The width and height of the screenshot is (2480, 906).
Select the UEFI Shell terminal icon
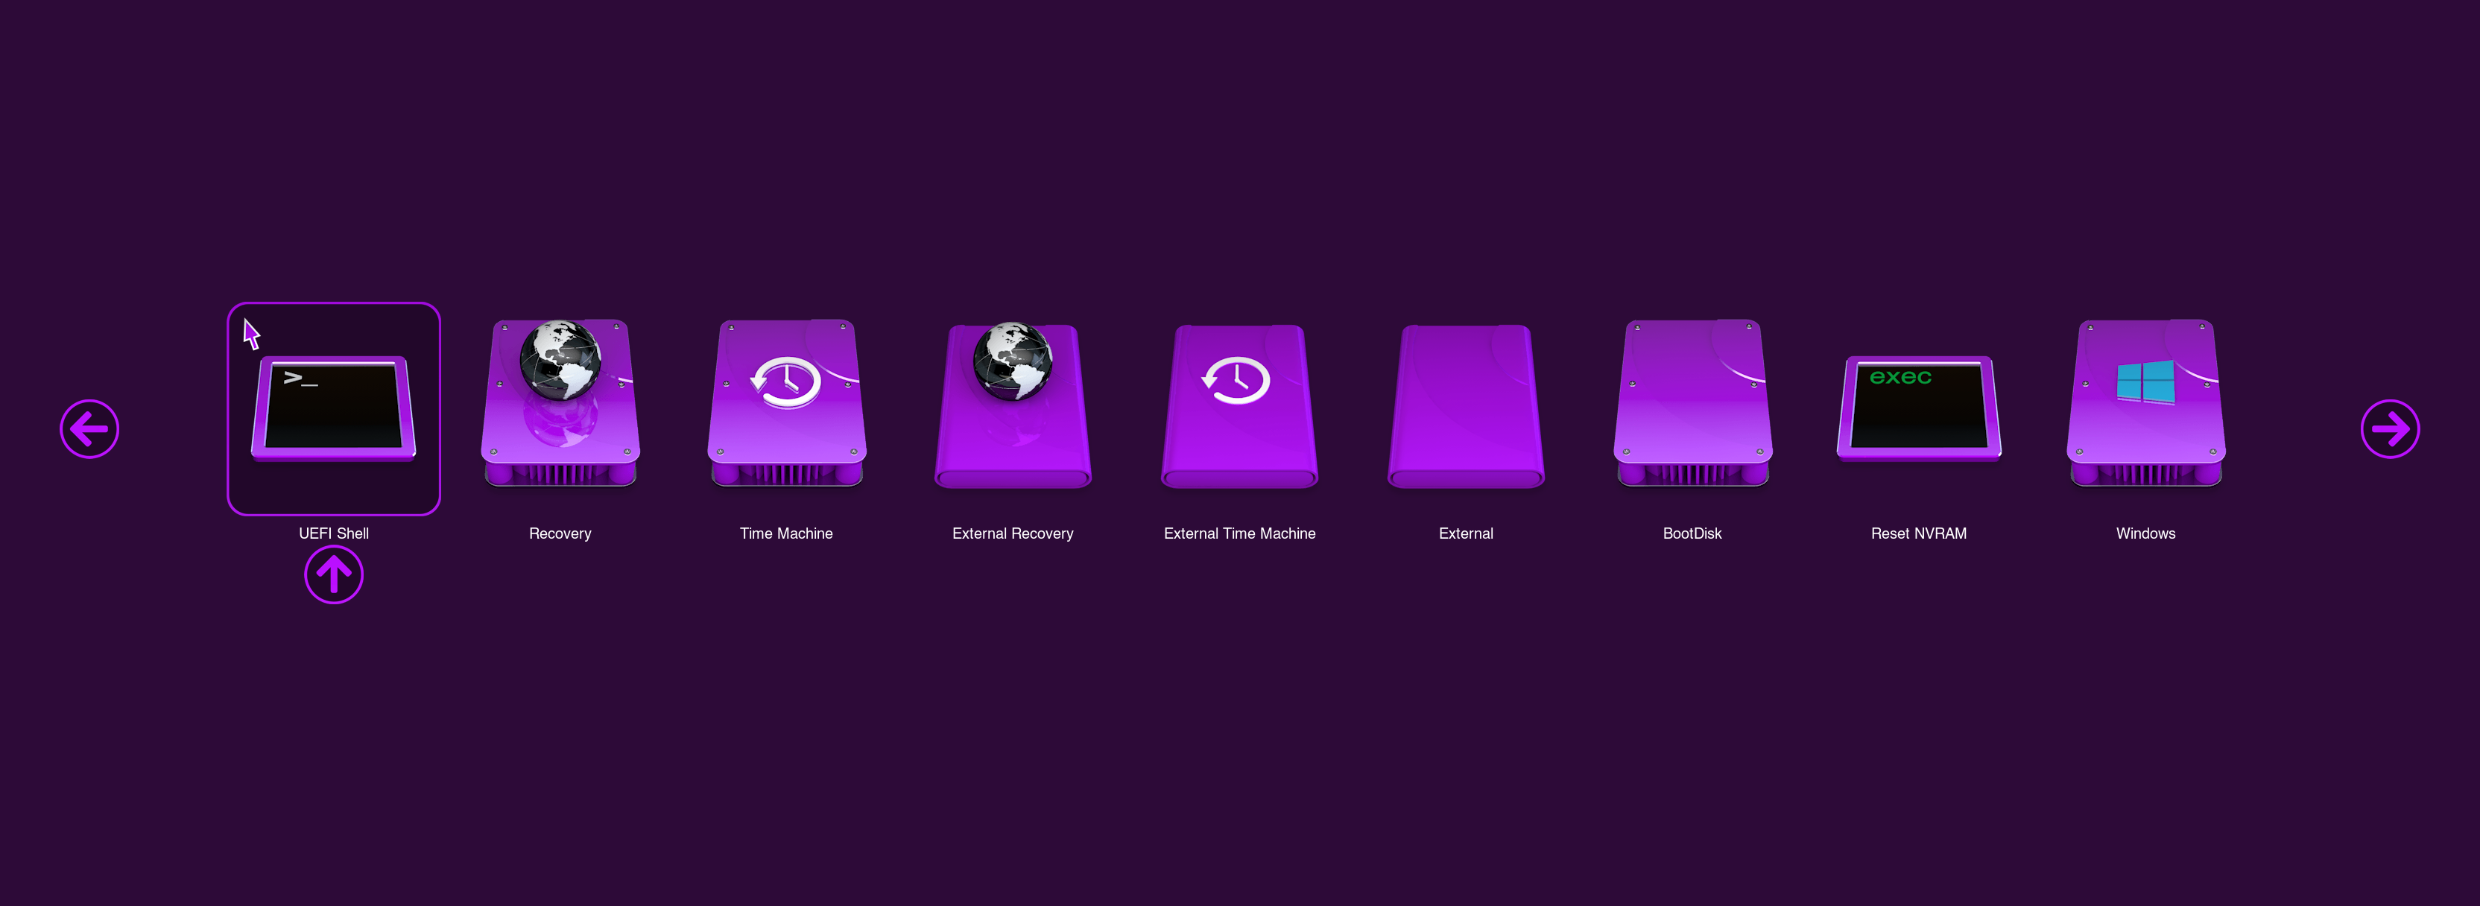[333, 408]
